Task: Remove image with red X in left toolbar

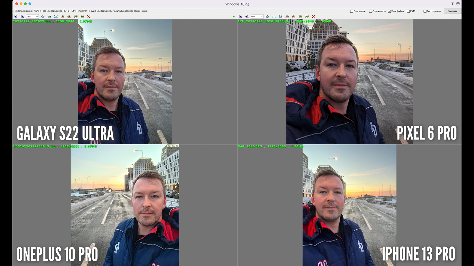Action: pyautogui.click(x=89, y=17)
